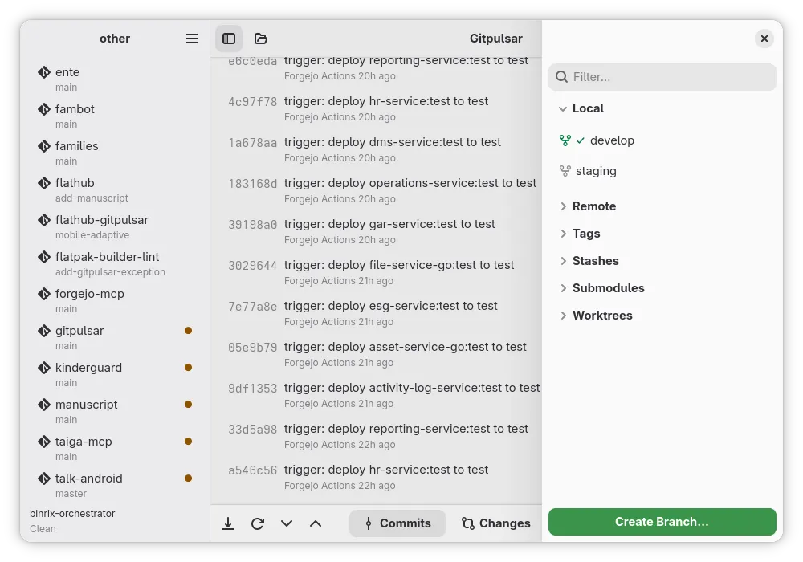Open the hamburger menu next to 'other'
The width and height of the screenshot is (803, 562).
(x=192, y=39)
